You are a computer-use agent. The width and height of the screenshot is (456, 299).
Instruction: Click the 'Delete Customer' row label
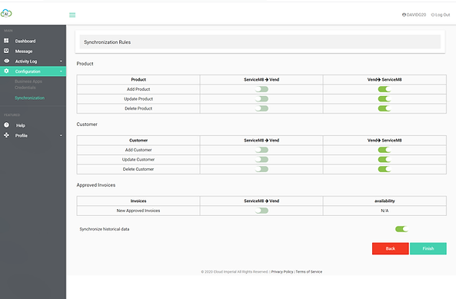[x=138, y=169]
